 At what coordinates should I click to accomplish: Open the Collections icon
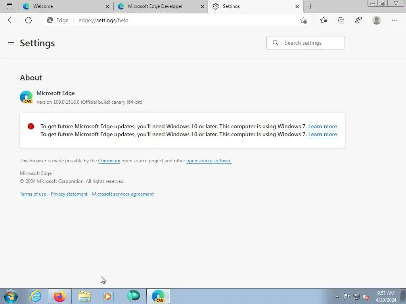point(341,20)
